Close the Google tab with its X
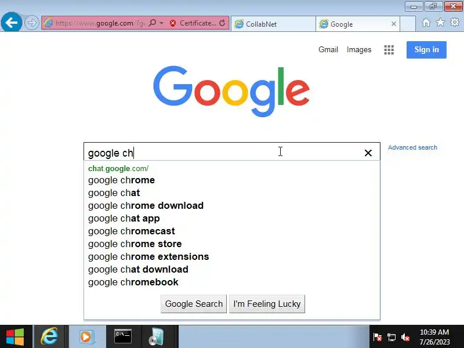Screen dimensions: 464x348 click(394, 24)
